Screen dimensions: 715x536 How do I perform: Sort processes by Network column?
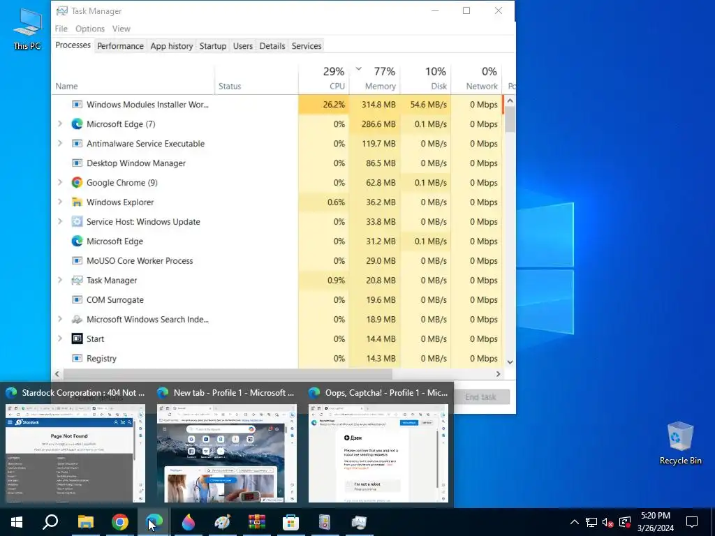[x=476, y=78]
